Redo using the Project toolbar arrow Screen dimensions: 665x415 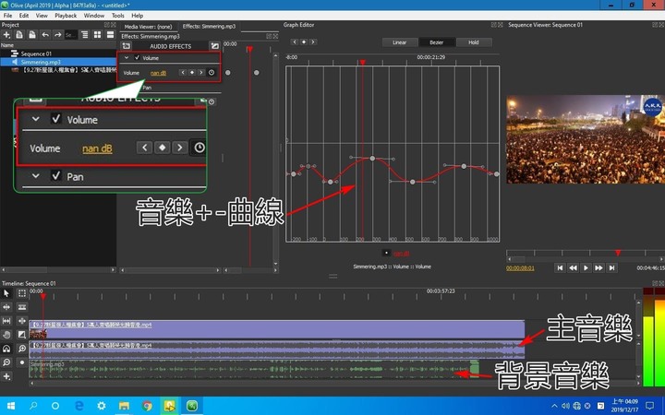(58, 35)
